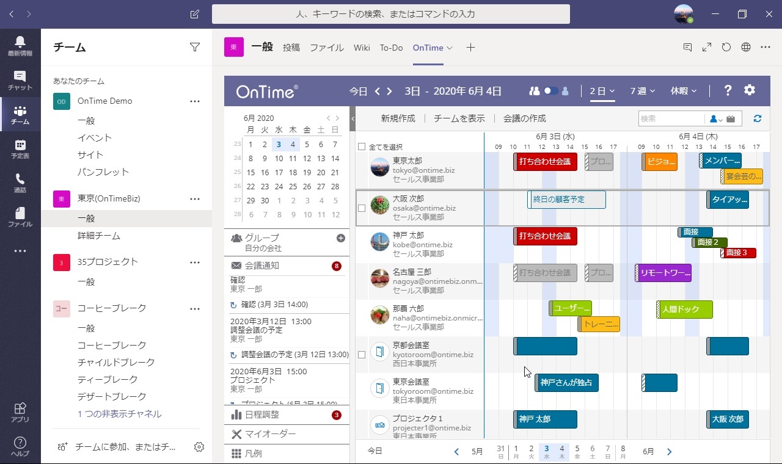The image size is (782, 464).
Task: Open the 通話 calls icon
Action: [x=20, y=183]
